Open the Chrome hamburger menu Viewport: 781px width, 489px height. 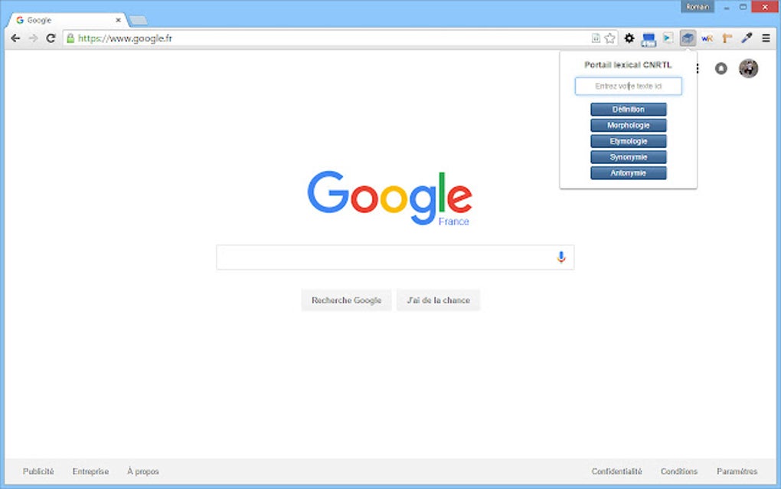tap(766, 38)
